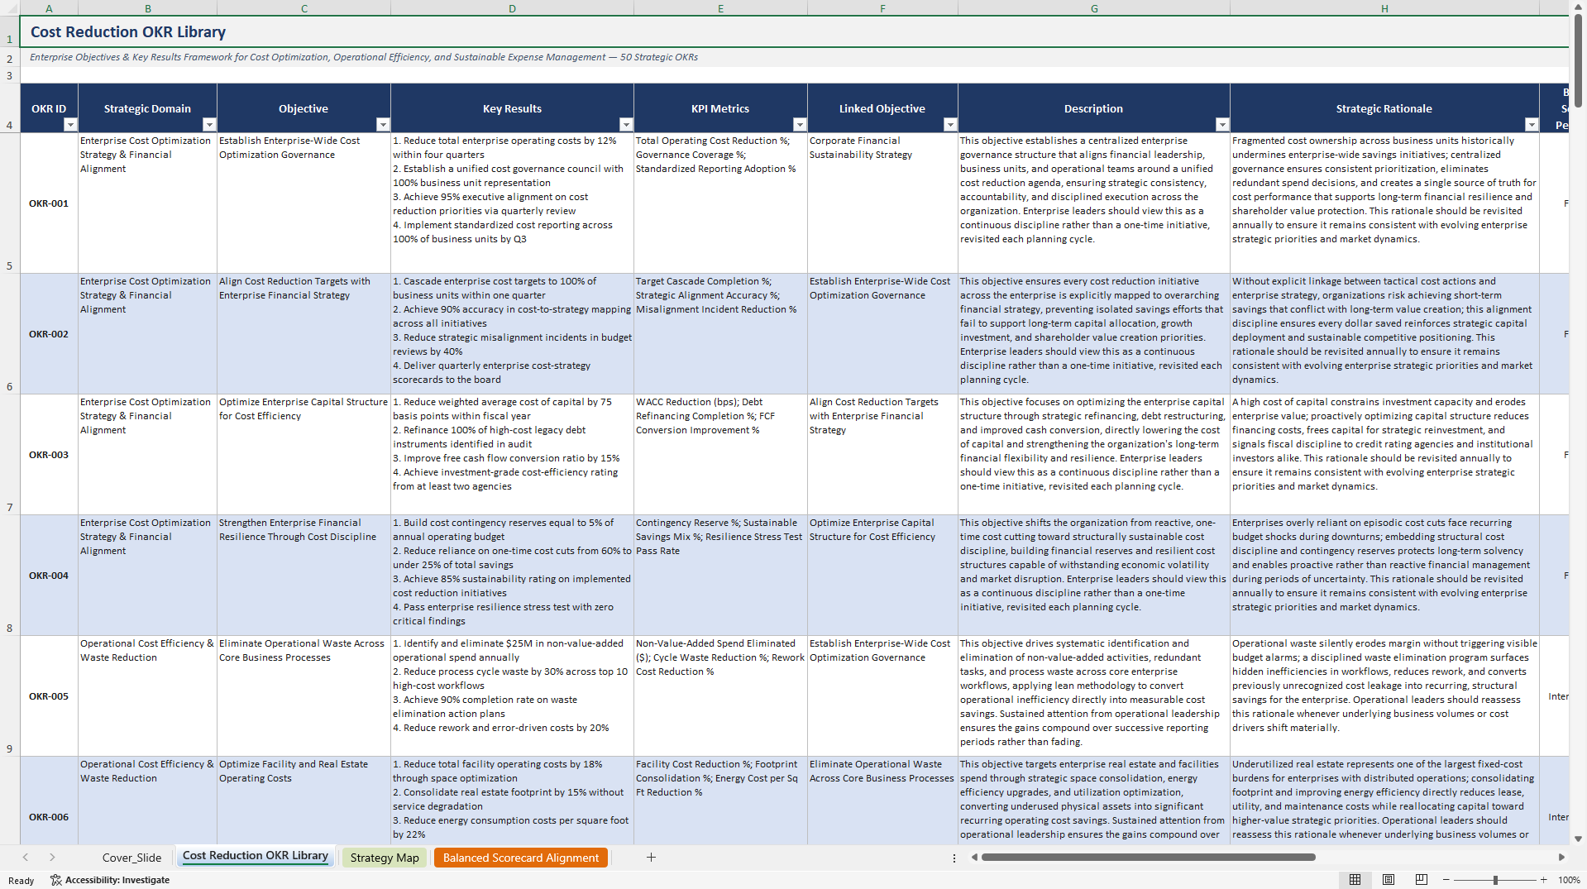Select Optimize Facility and Real Estate cell
Image resolution: width=1587 pixels, height=889 pixels.
tap(304, 801)
